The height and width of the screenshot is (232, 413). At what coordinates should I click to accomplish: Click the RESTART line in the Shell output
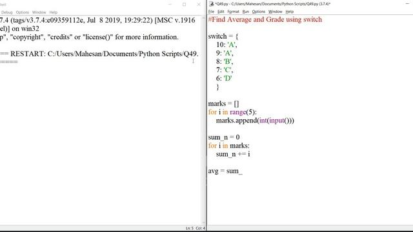pyautogui.click(x=99, y=54)
